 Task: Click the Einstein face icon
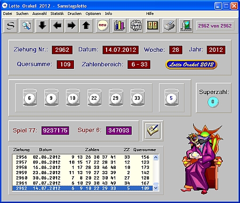136,26
